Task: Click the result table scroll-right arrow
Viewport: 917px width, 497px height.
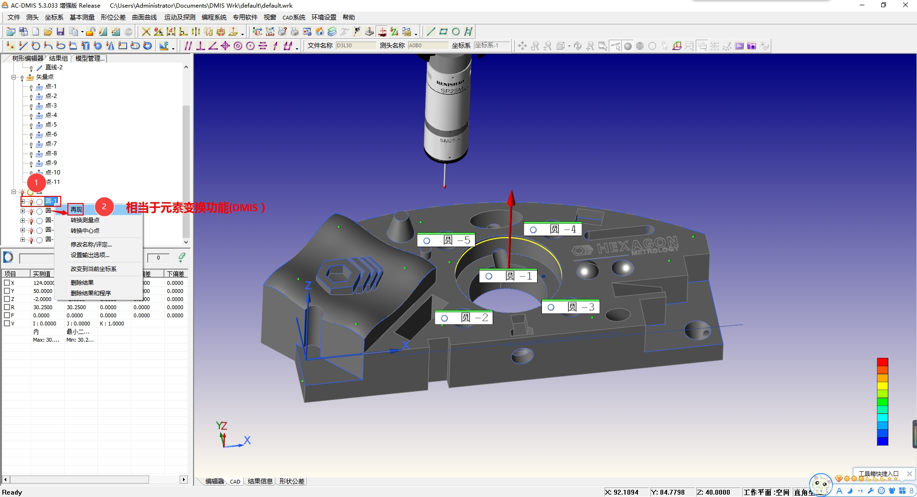Action: pos(183,479)
